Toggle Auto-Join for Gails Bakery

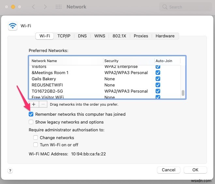[x=158, y=79]
